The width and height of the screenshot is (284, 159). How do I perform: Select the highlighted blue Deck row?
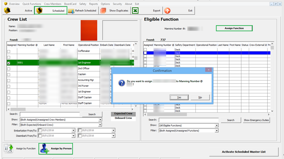(x=207, y=53)
